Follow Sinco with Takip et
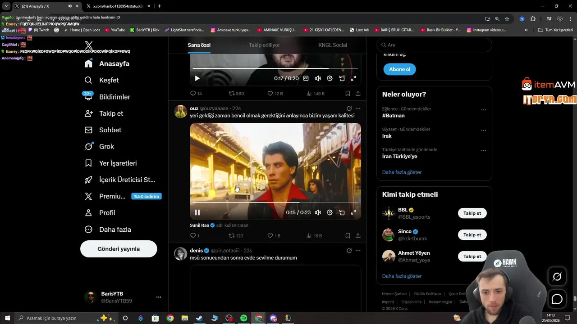 click(x=472, y=235)
